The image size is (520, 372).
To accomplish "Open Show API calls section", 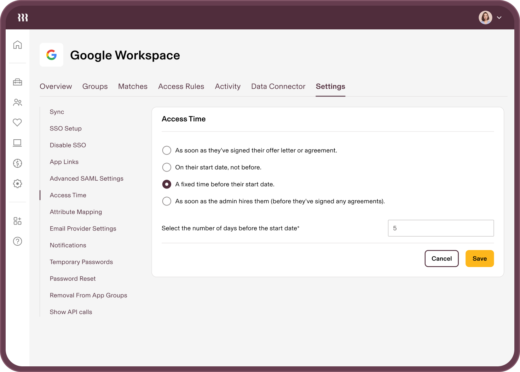I will coord(71,312).
